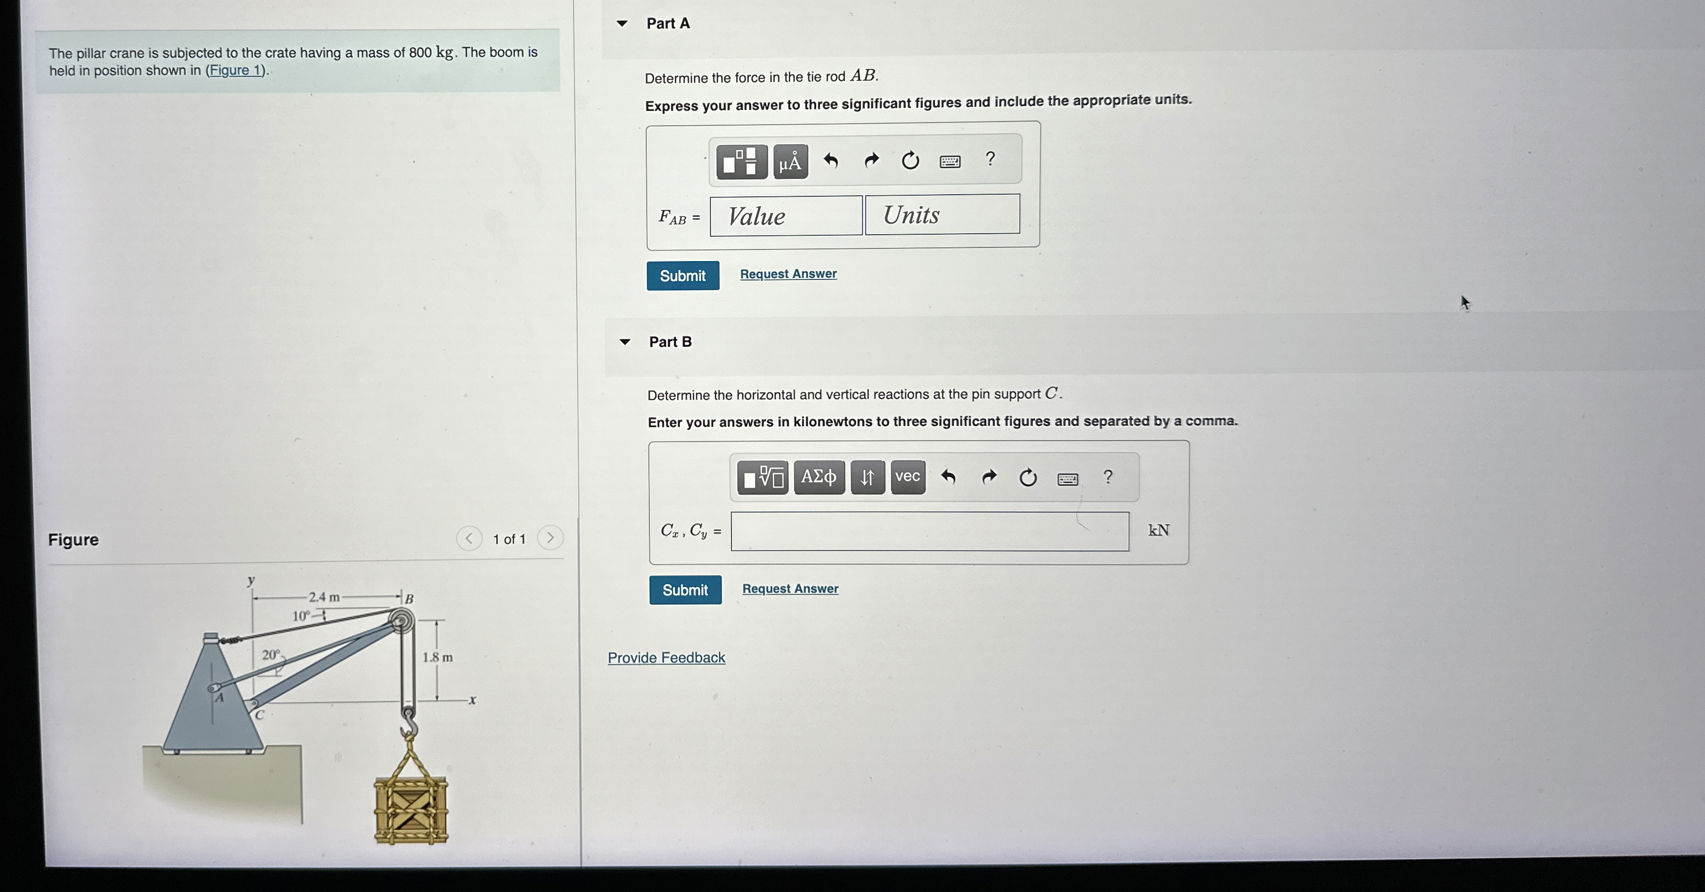The image size is (1705, 892).
Task: Reset Part A answer with circular arrow
Action: tap(910, 160)
